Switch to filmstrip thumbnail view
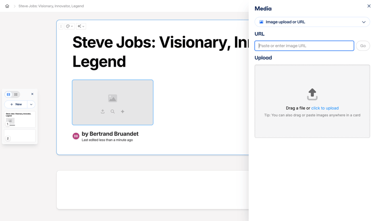The width and height of the screenshot is (376, 221). click(x=8, y=95)
